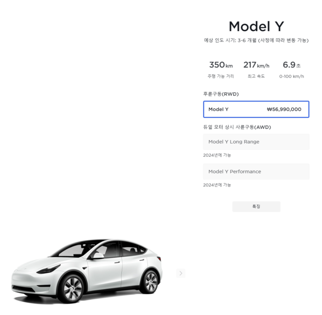Select the Model Y rear-wheel drive option
The image size is (322, 315).
[256, 109]
